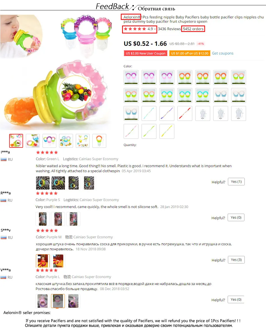The image size is (266, 336).
Task: Choose the first purple color swatch option
Action: [x=131, y=78]
